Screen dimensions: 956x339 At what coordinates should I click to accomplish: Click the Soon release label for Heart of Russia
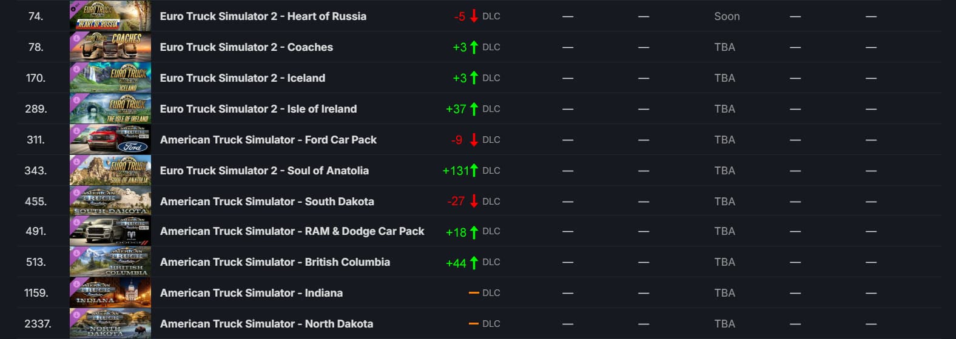coord(727,16)
